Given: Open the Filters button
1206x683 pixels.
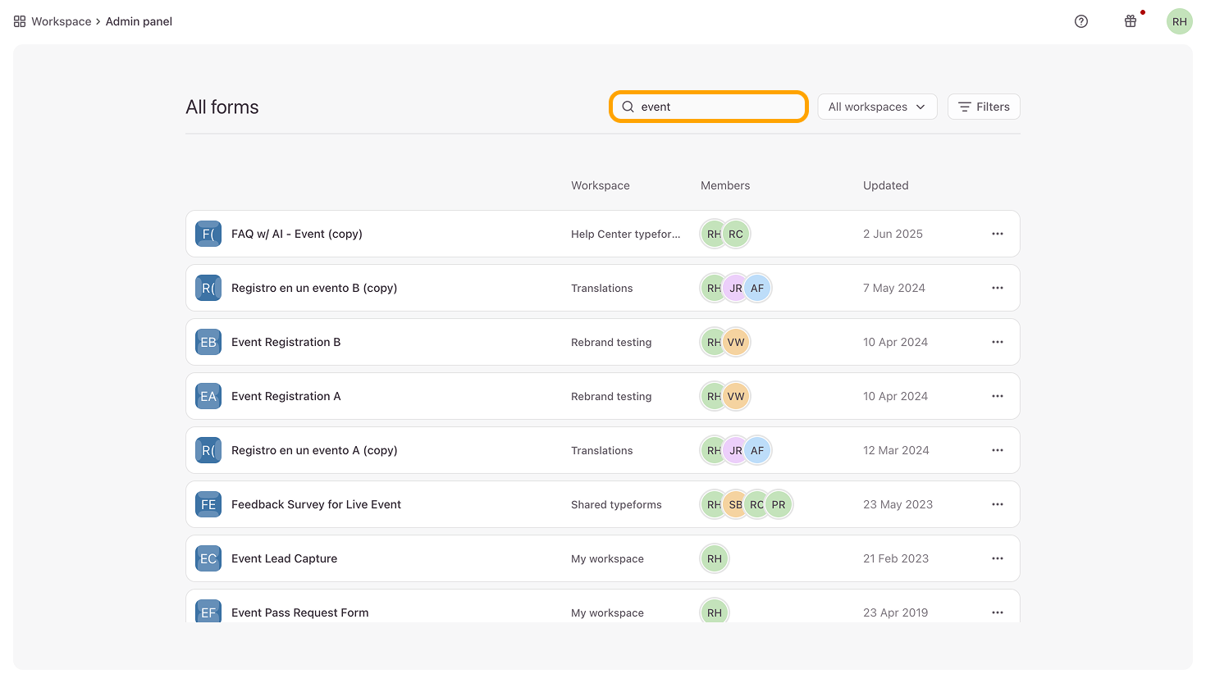Looking at the screenshot, I should click(x=984, y=107).
